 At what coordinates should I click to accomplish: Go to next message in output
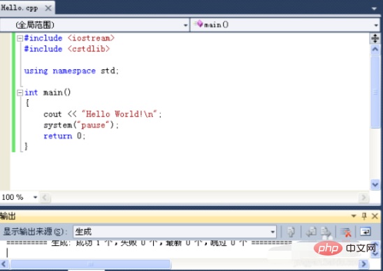click(x=326, y=232)
